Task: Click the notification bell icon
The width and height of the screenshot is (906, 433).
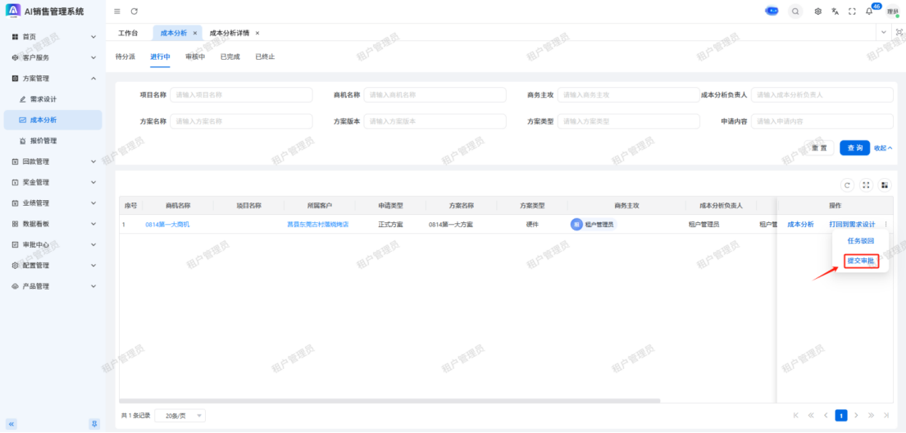Action: click(869, 11)
